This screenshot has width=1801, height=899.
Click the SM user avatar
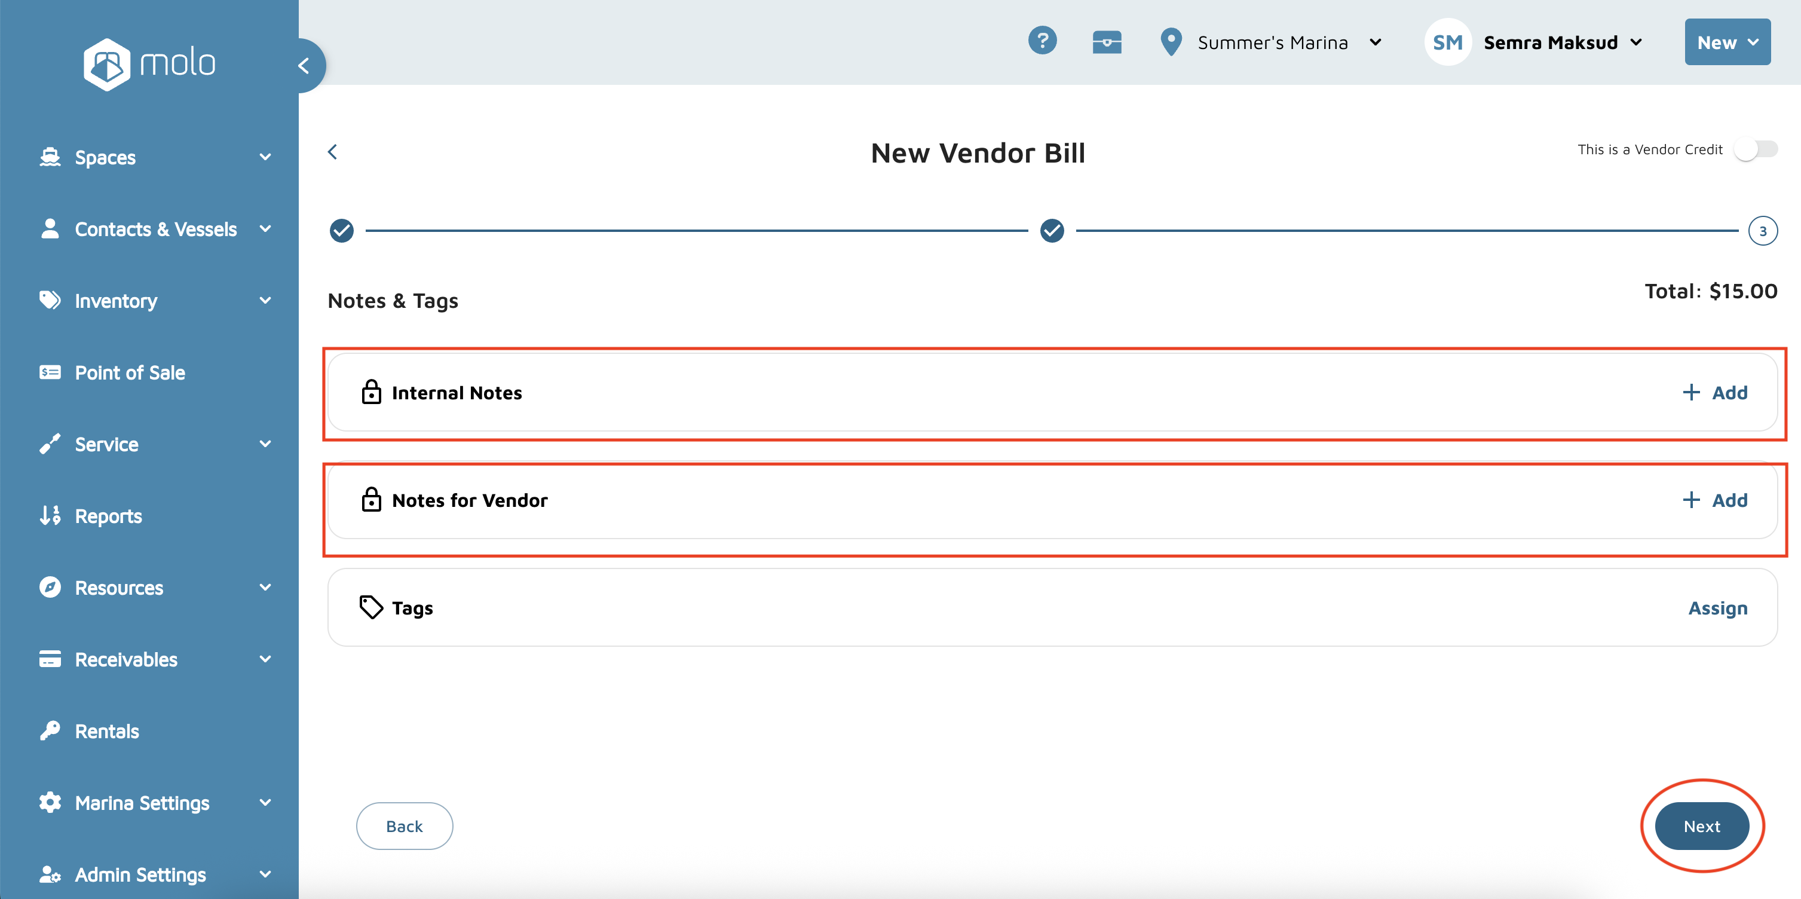pyautogui.click(x=1447, y=42)
